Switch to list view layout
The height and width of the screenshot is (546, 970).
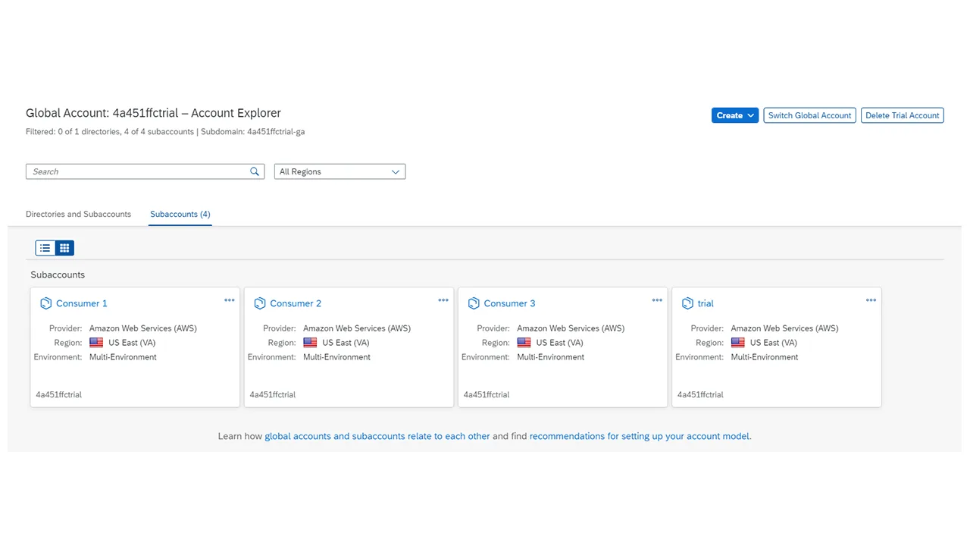(45, 248)
